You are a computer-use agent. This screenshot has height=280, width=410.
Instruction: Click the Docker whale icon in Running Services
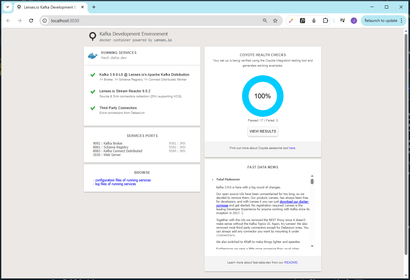93,55
